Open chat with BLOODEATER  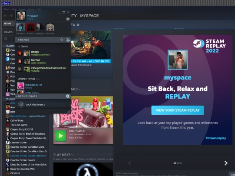(x=43, y=86)
